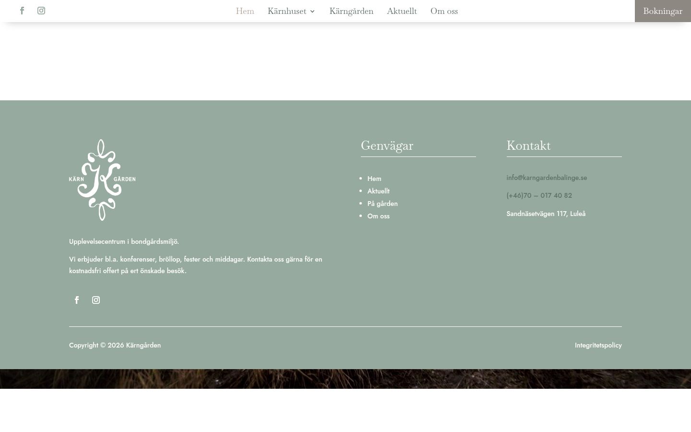The height and width of the screenshot is (432, 691).
Task: Open Kärngården menu item
Action: pos(351,11)
